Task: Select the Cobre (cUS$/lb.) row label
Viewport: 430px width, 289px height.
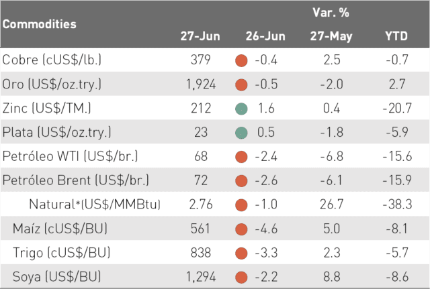Action: [x=52, y=60]
